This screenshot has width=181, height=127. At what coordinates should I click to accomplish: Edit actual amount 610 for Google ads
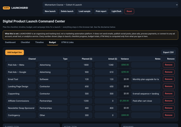[x=106, y=72]
